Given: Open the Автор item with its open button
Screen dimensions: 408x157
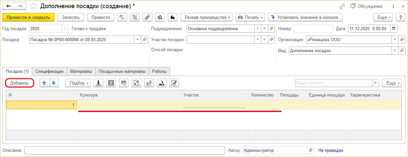Looking at the screenshot, I should point(311,150).
